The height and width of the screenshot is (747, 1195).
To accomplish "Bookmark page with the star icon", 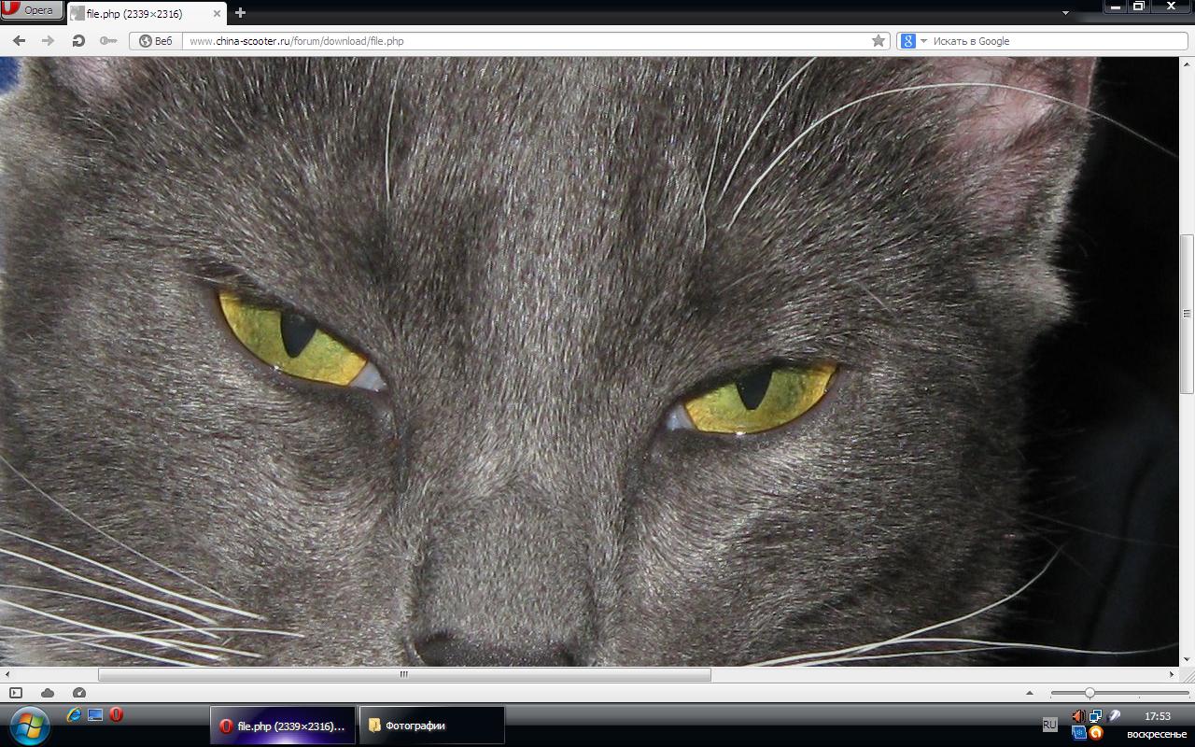I will coord(878,41).
